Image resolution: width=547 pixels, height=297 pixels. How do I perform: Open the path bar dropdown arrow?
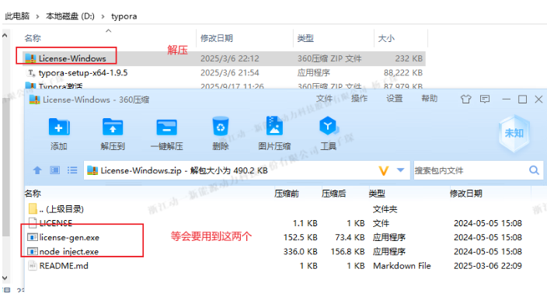[x=400, y=170]
